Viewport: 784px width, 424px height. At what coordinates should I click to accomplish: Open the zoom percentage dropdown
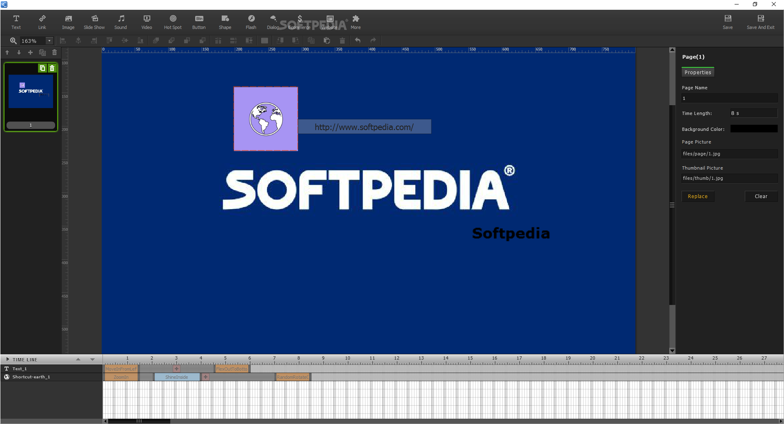[49, 41]
